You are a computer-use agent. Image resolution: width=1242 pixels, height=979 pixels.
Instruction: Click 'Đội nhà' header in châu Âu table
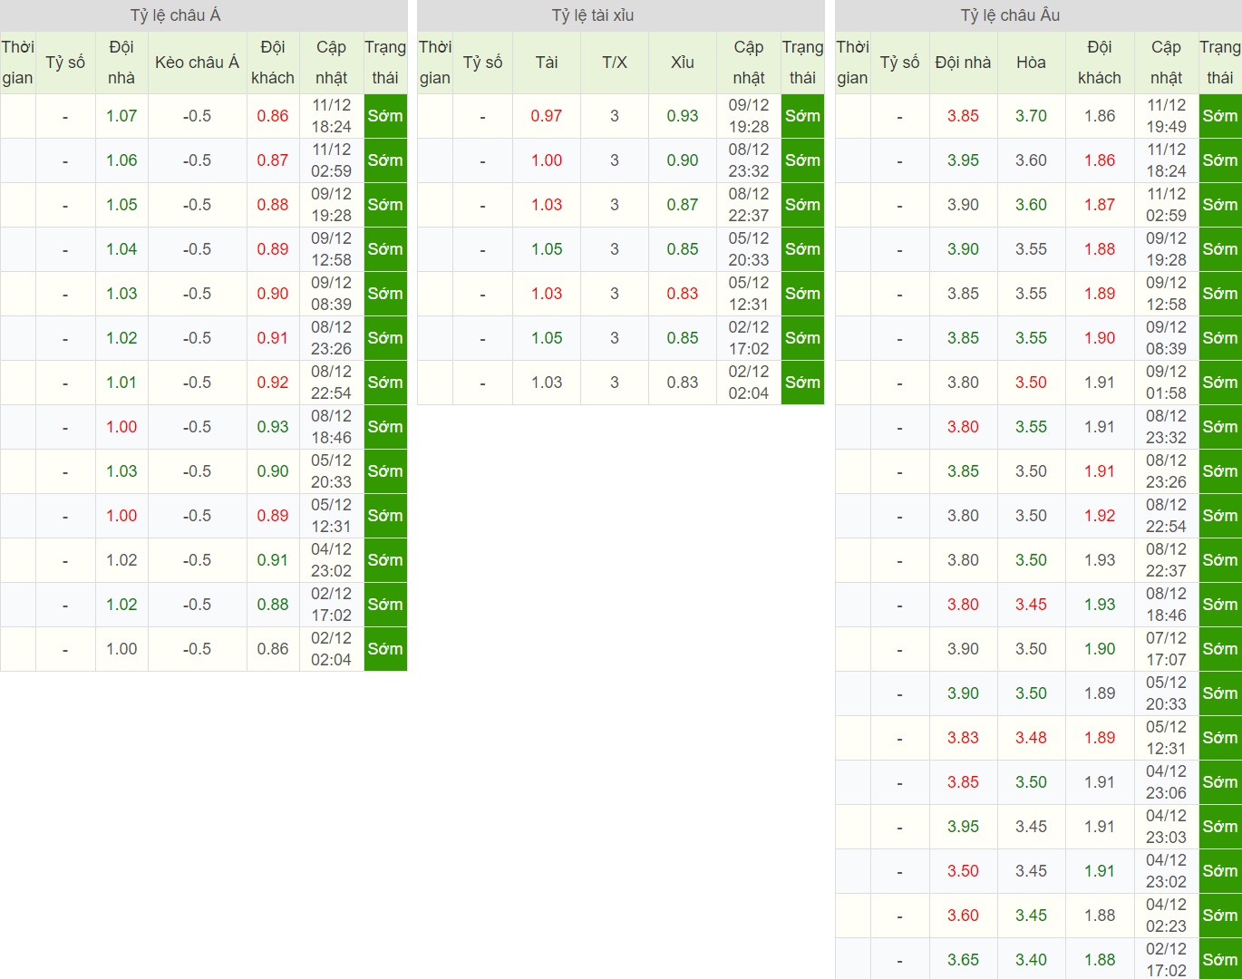click(963, 63)
